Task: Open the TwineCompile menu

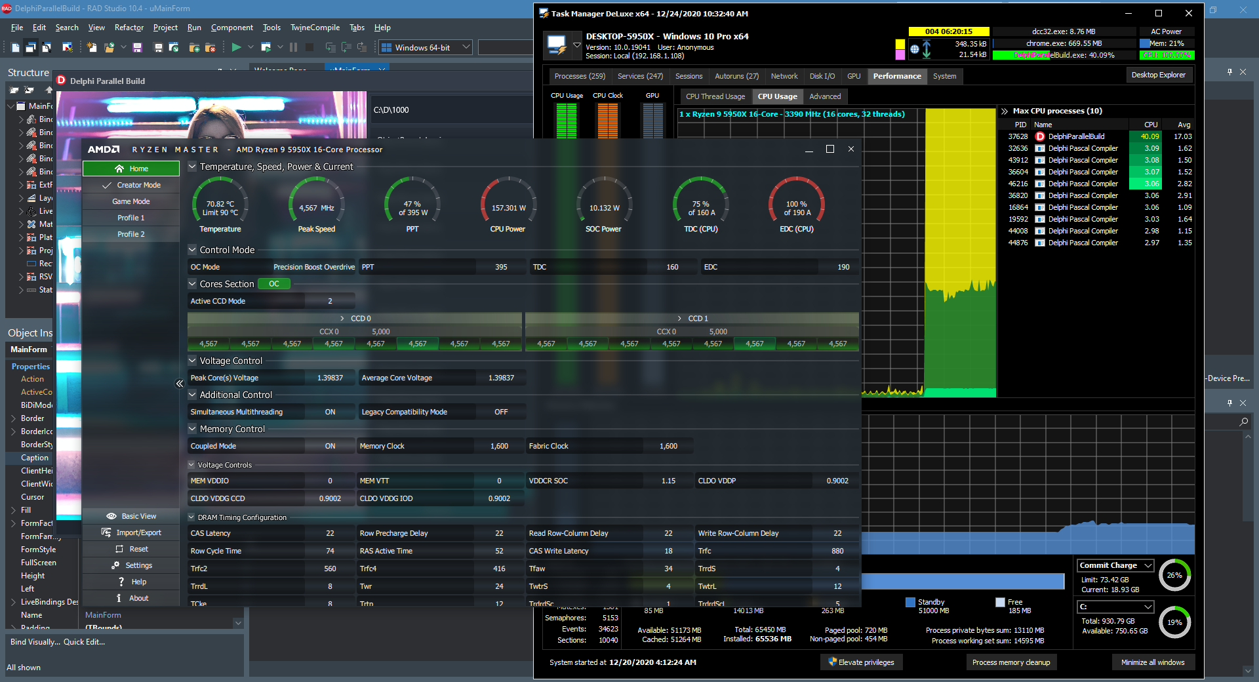Action: (315, 28)
